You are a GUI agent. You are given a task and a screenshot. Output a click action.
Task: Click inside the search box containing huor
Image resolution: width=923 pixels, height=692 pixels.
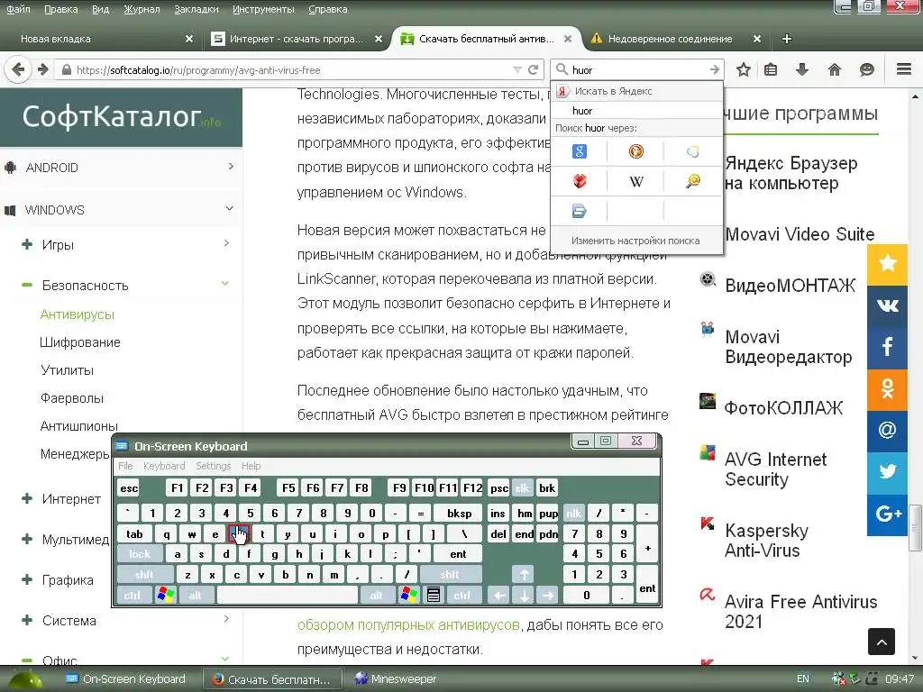tap(638, 70)
